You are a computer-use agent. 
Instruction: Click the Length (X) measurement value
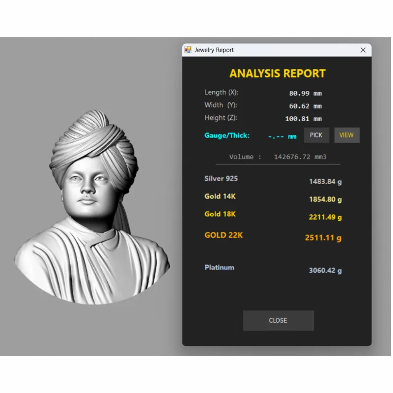point(305,93)
